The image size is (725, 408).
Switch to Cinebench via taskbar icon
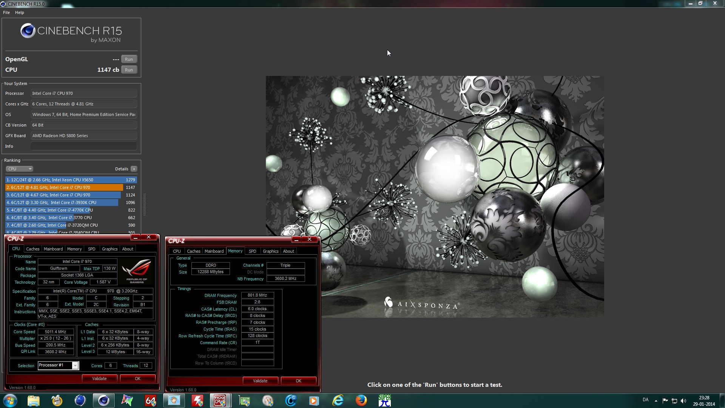coord(103,400)
